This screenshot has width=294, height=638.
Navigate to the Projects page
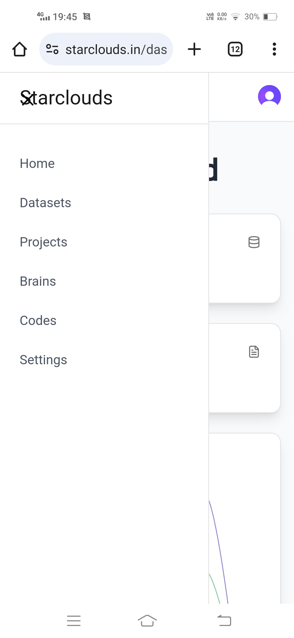(44, 242)
